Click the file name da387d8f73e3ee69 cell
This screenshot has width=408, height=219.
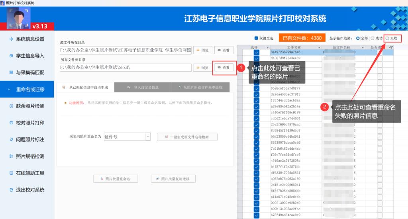(x=296, y=58)
